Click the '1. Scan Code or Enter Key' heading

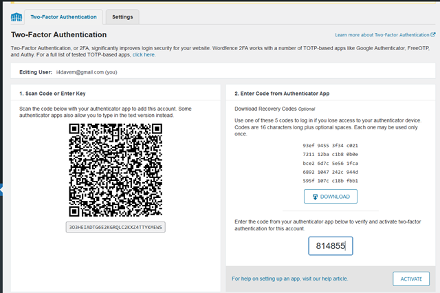point(52,94)
